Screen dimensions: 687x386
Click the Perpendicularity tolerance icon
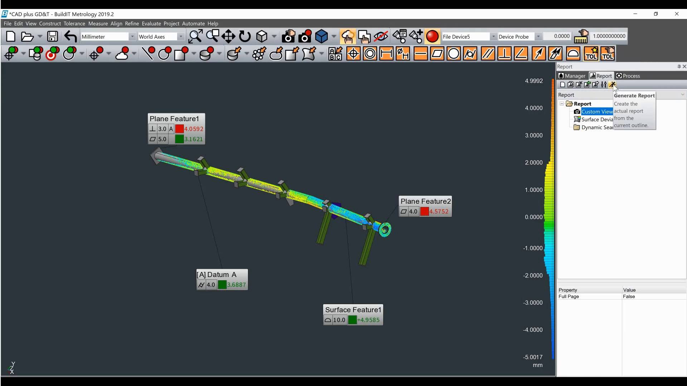pyautogui.click(x=504, y=54)
